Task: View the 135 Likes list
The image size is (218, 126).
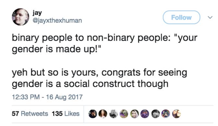Action: pos(66,114)
